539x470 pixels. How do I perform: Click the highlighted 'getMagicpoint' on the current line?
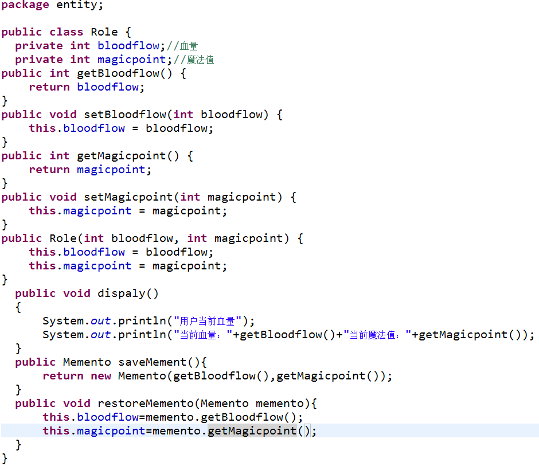coord(252,430)
